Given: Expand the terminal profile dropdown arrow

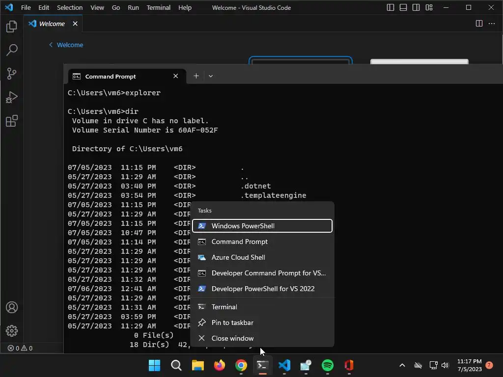Looking at the screenshot, I should pos(210,76).
